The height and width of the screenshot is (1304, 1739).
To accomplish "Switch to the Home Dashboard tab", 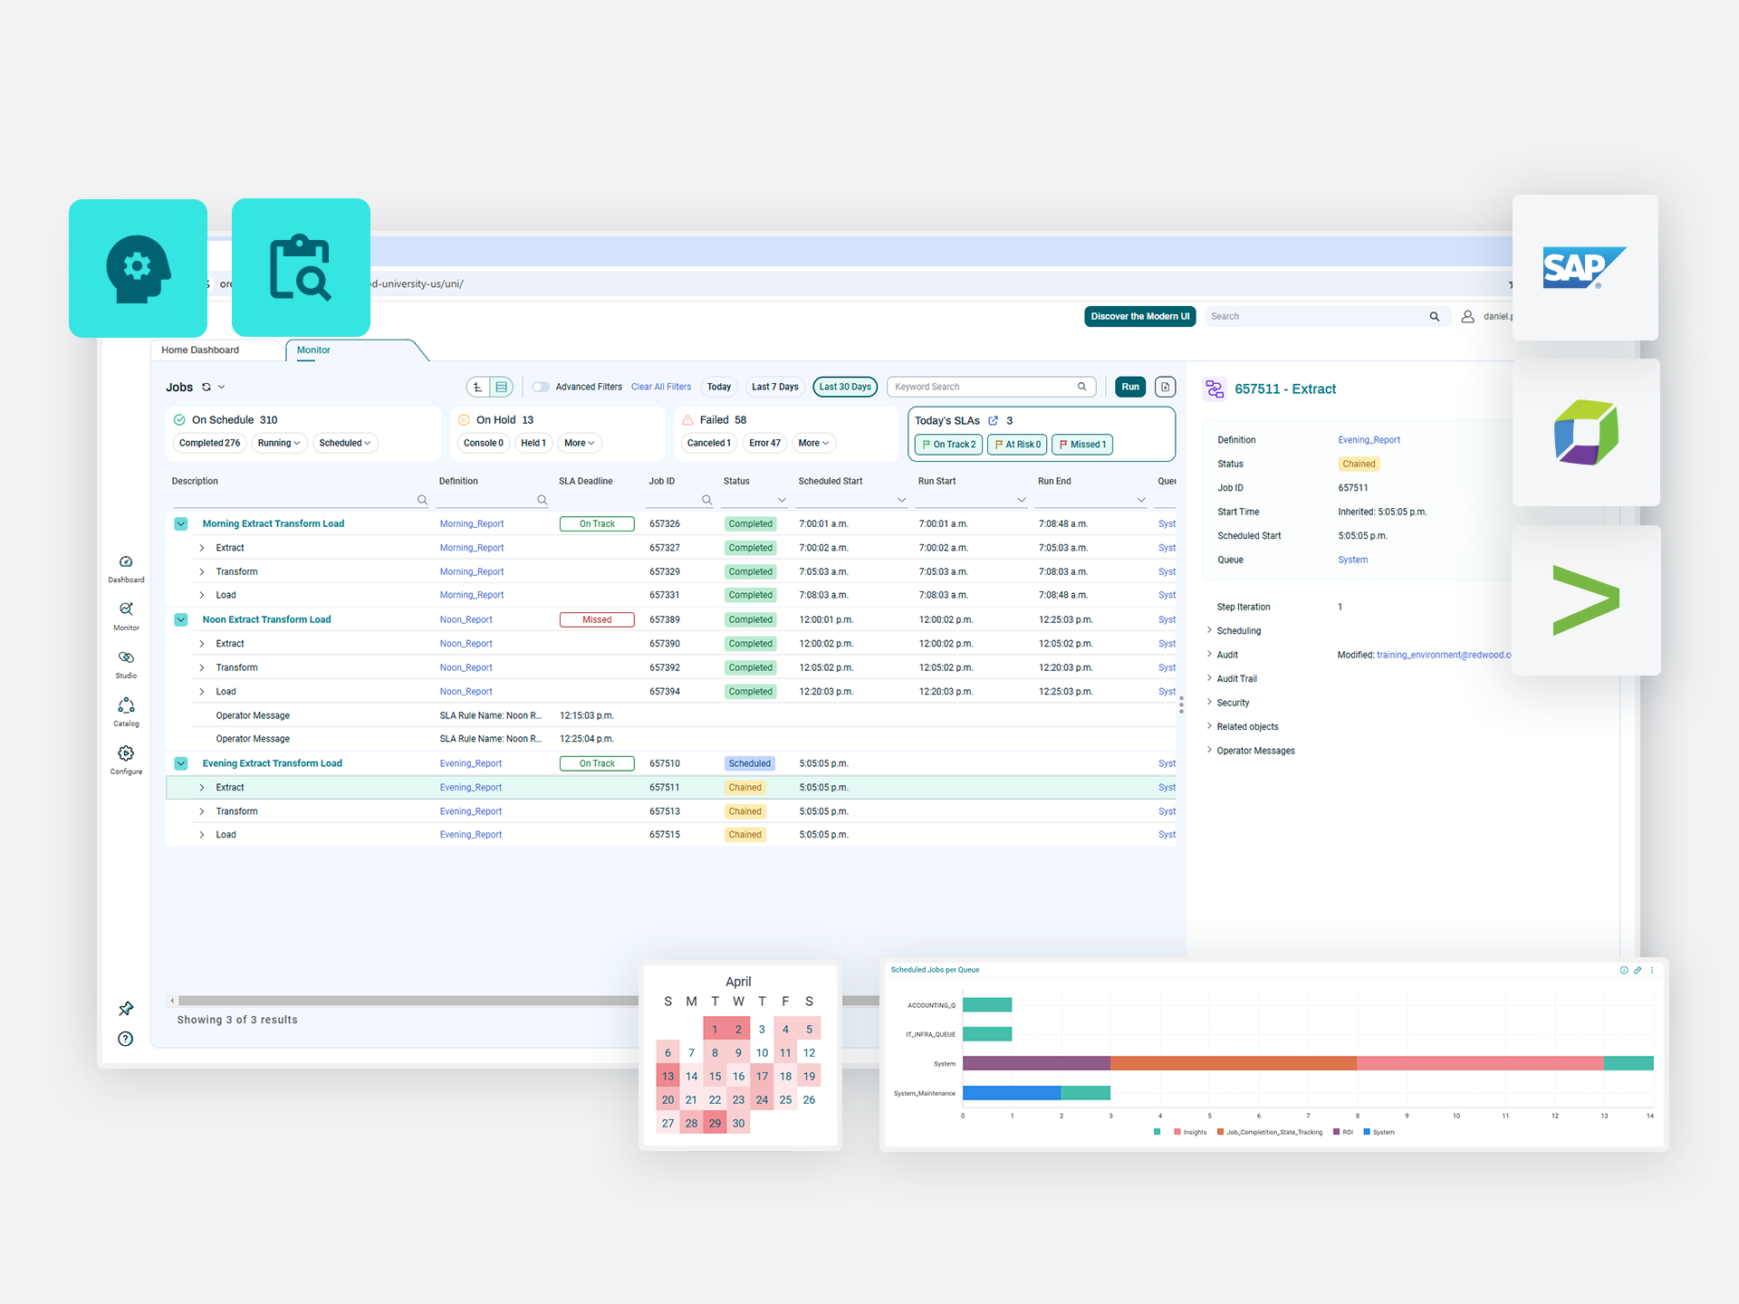I will pos(200,350).
